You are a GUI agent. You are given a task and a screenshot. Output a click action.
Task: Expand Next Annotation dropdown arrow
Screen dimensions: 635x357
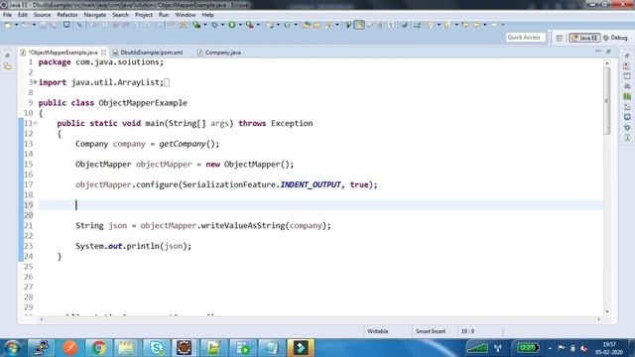coord(439,25)
